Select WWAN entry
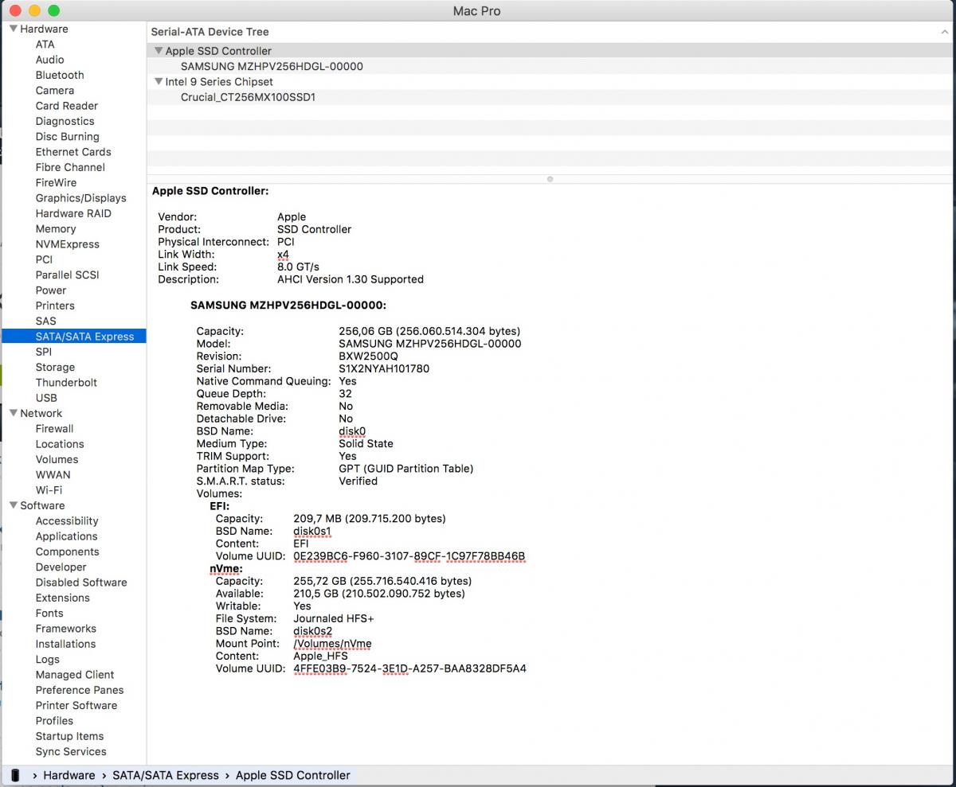Viewport: 956px width, 787px height. point(53,475)
